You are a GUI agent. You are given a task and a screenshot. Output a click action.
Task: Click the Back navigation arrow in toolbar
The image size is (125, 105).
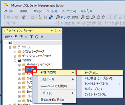8,17
